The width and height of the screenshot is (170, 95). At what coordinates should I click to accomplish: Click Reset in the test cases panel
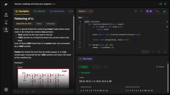(160, 67)
